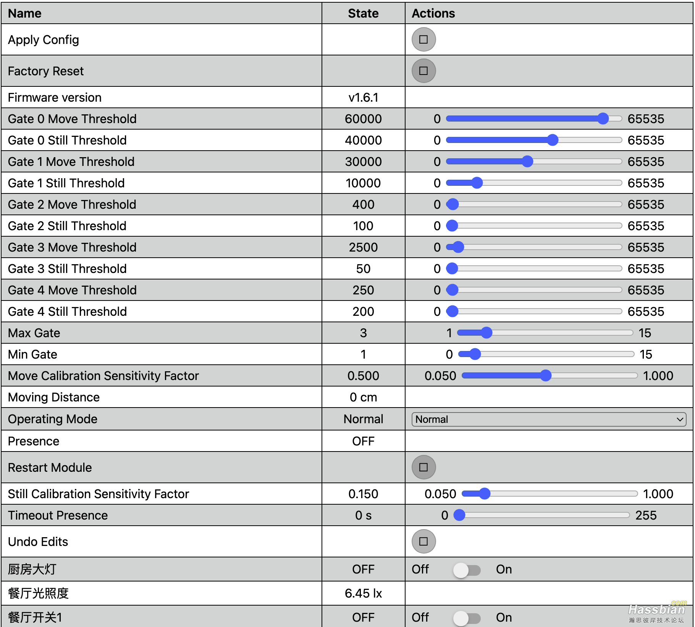
Task: Click the Gate 1 Move Threshold value 30000
Action: 363,162
